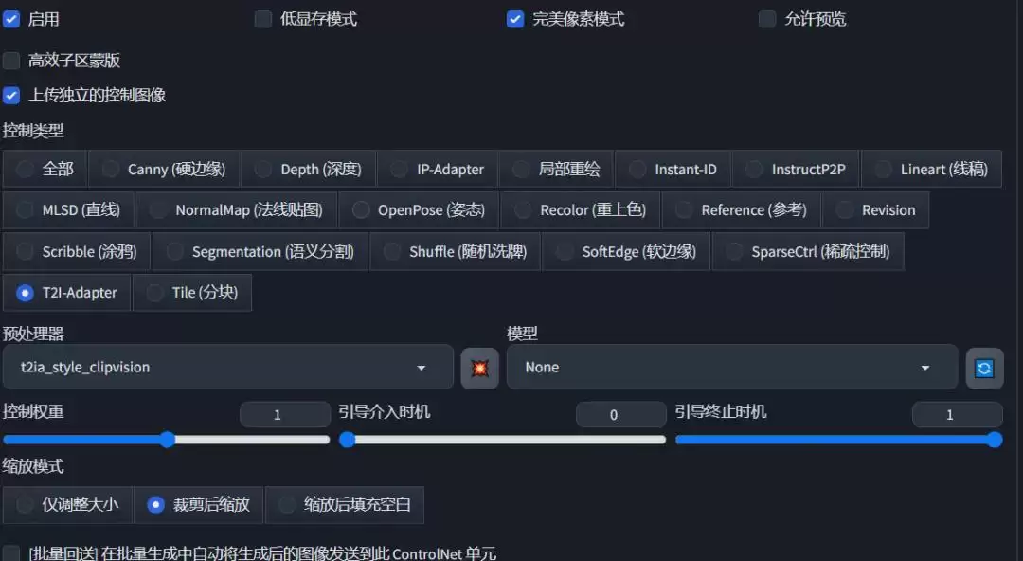Uncheck 上传独立的控制图像

coord(11,95)
